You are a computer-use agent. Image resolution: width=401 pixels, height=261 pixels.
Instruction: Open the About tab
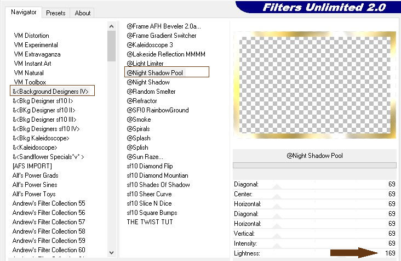coord(83,13)
